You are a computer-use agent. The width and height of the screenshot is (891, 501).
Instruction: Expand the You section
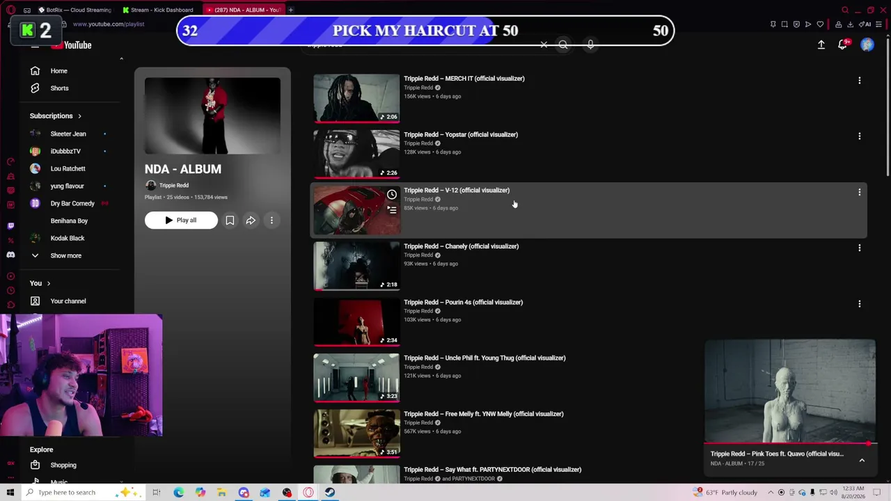coord(40,283)
